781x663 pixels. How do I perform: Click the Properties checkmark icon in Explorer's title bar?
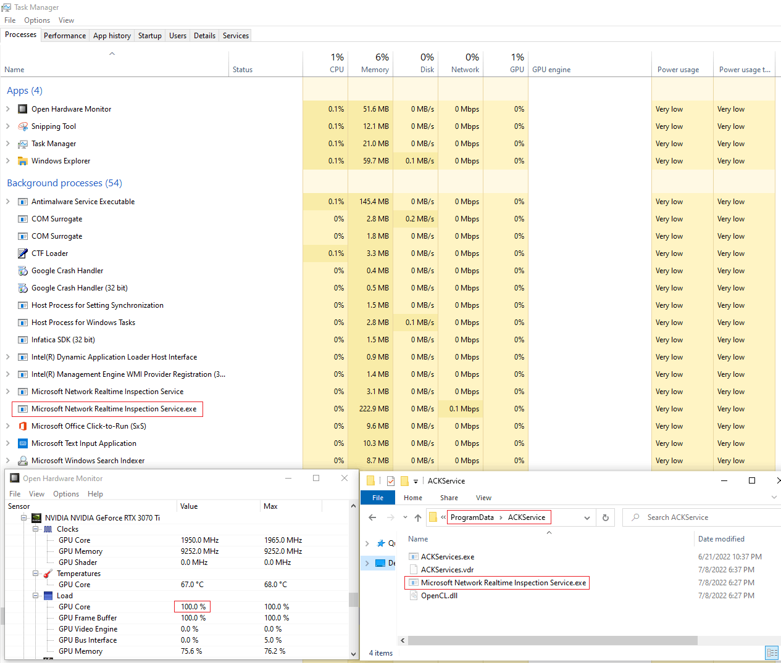[x=390, y=481]
